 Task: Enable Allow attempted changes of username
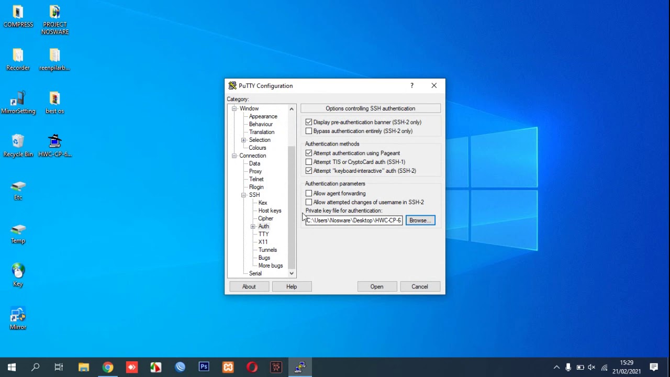tap(309, 203)
